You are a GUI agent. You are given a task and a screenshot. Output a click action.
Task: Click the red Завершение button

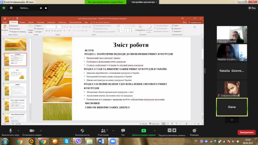(246, 133)
